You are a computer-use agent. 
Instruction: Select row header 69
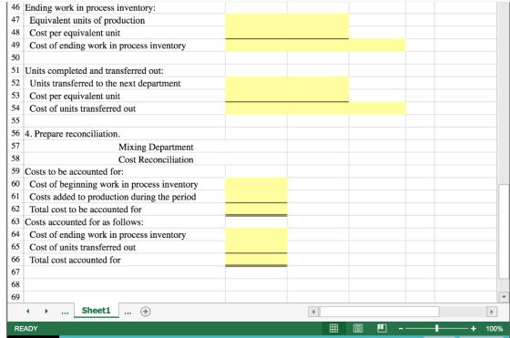[x=15, y=297]
